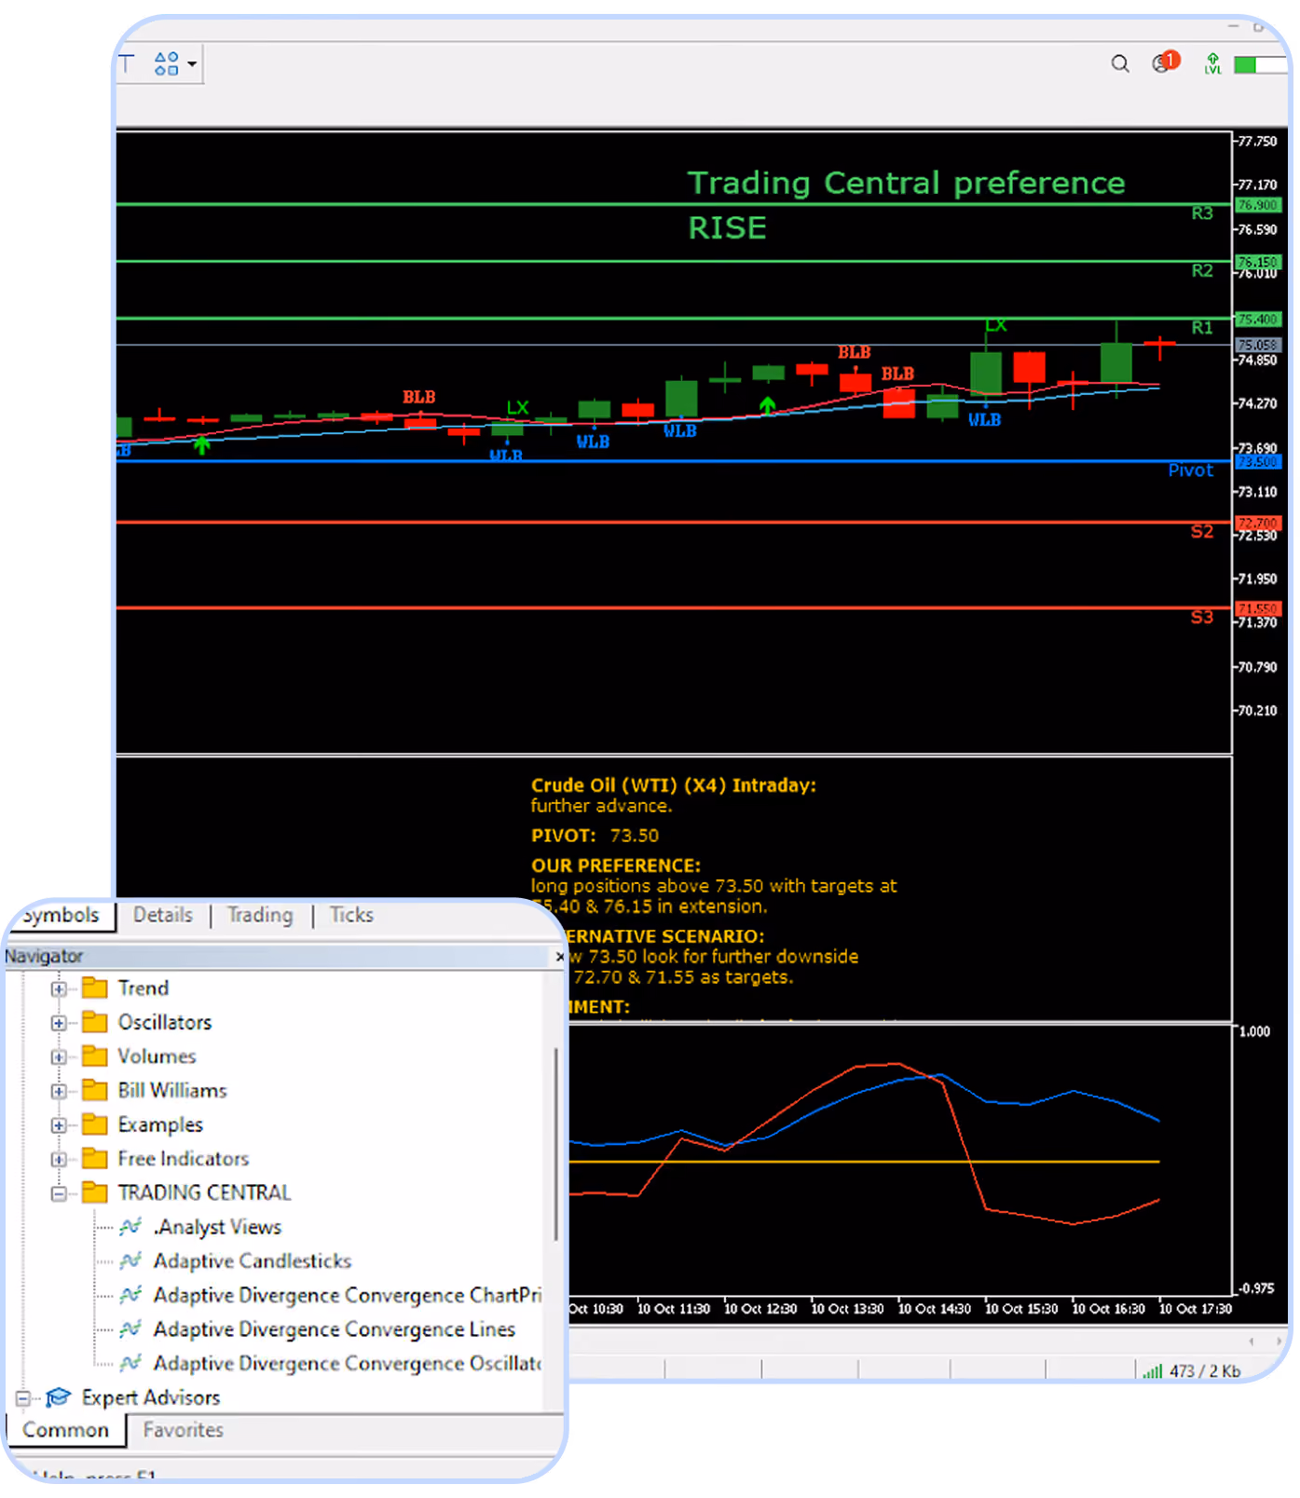The height and width of the screenshot is (1498, 1300).
Task: Click the S2 support level label
Action: [1202, 531]
